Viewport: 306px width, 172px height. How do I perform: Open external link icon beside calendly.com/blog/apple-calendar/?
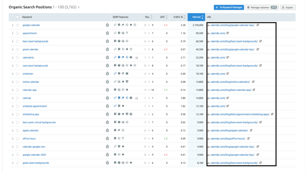pyautogui.click(x=251, y=130)
